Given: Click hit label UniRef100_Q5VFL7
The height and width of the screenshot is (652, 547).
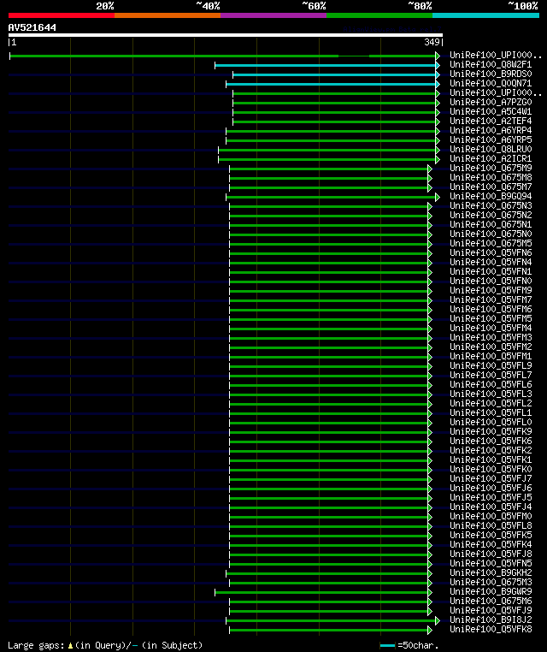Looking at the screenshot, I should [x=491, y=375].
